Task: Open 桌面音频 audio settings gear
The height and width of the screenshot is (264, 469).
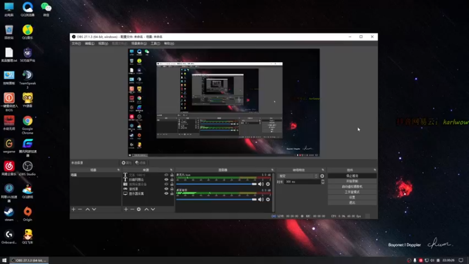Action: (268, 199)
